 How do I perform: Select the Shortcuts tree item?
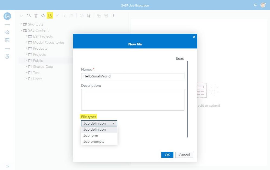35,24
